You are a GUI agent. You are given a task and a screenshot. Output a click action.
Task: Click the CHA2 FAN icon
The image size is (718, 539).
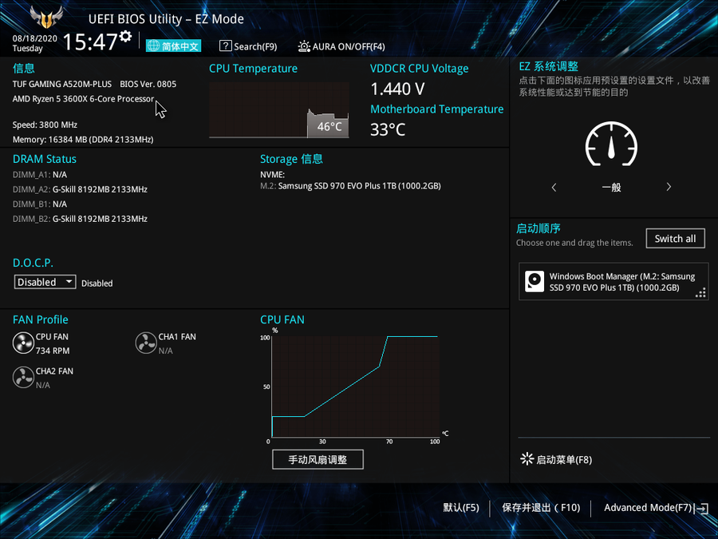(23, 378)
